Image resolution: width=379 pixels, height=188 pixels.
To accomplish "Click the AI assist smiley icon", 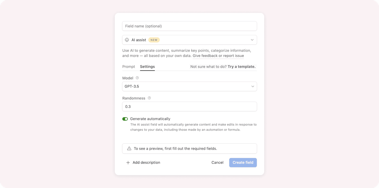I will (127, 40).
